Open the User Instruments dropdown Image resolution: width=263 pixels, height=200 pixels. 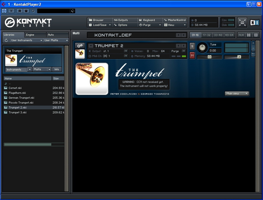(x=27, y=40)
